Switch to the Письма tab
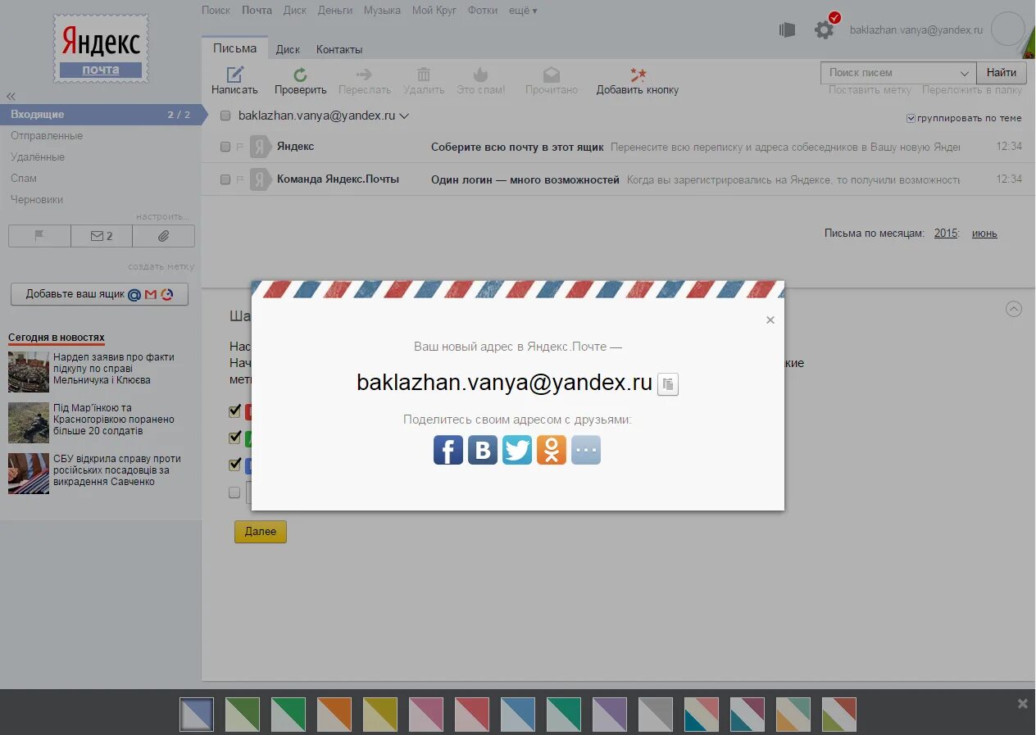The width and height of the screenshot is (1036, 735). pos(234,48)
